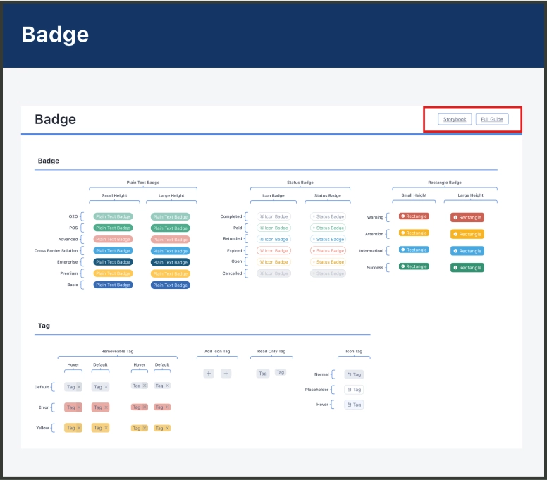Viewport: 547px width, 480px height.
Task: Select large-height Cross Border Solution badge
Action: pos(171,251)
